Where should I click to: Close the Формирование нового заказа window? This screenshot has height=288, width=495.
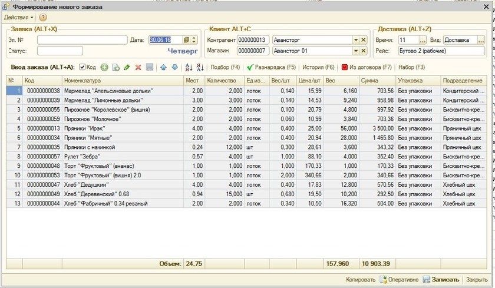coord(487,6)
